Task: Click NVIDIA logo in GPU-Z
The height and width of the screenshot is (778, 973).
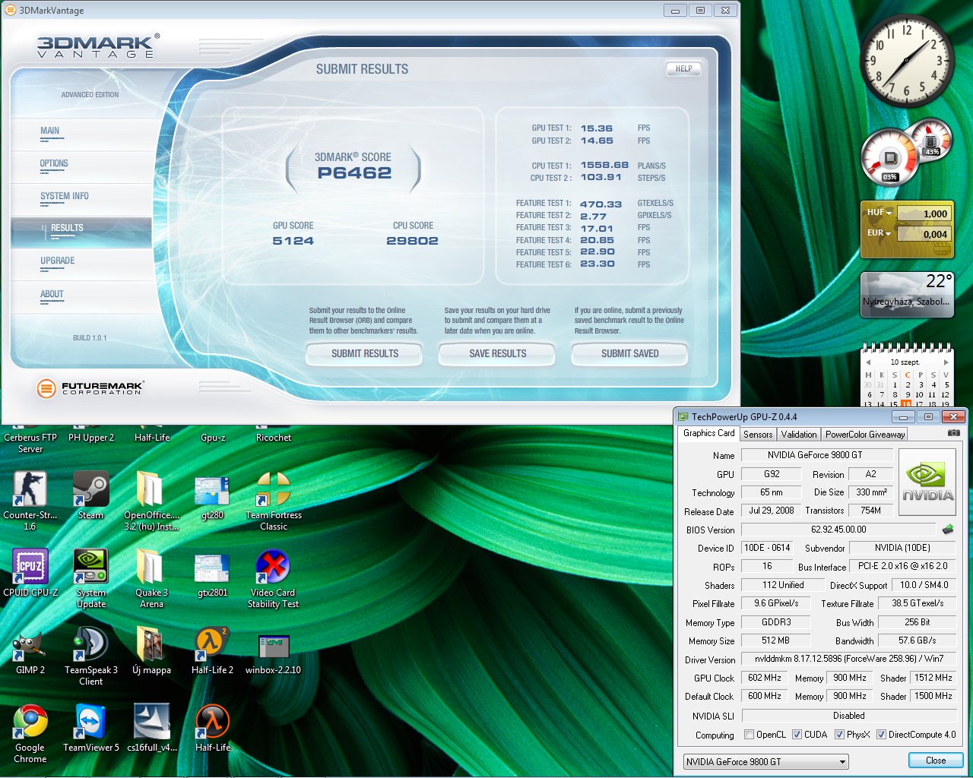Action: [x=927, y=484]
